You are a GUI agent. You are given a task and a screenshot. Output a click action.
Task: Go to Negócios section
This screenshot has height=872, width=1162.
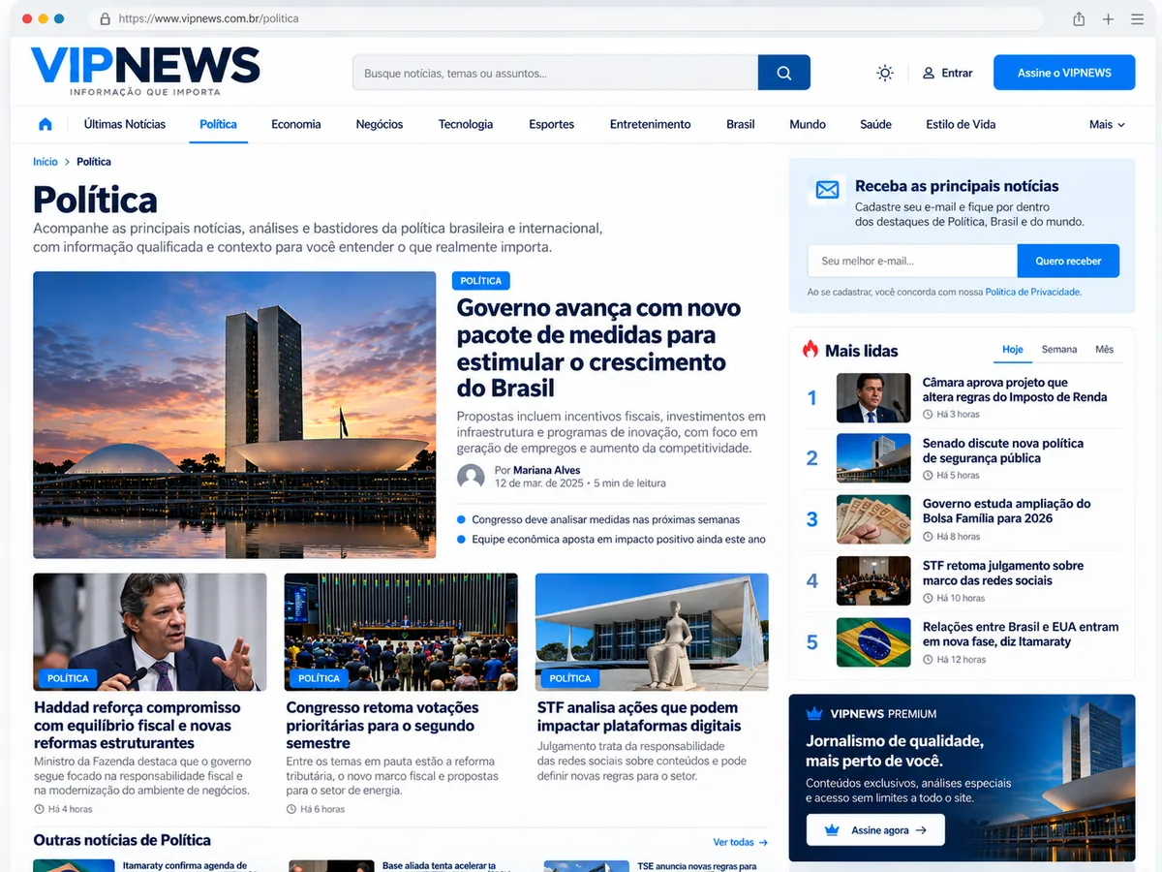pyautogui.click(x=380, y=124)
